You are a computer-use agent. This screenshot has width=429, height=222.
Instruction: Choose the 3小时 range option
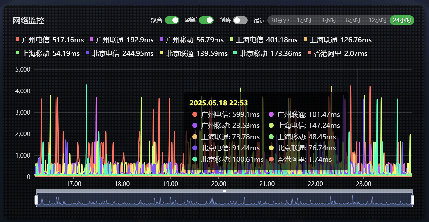328,20
